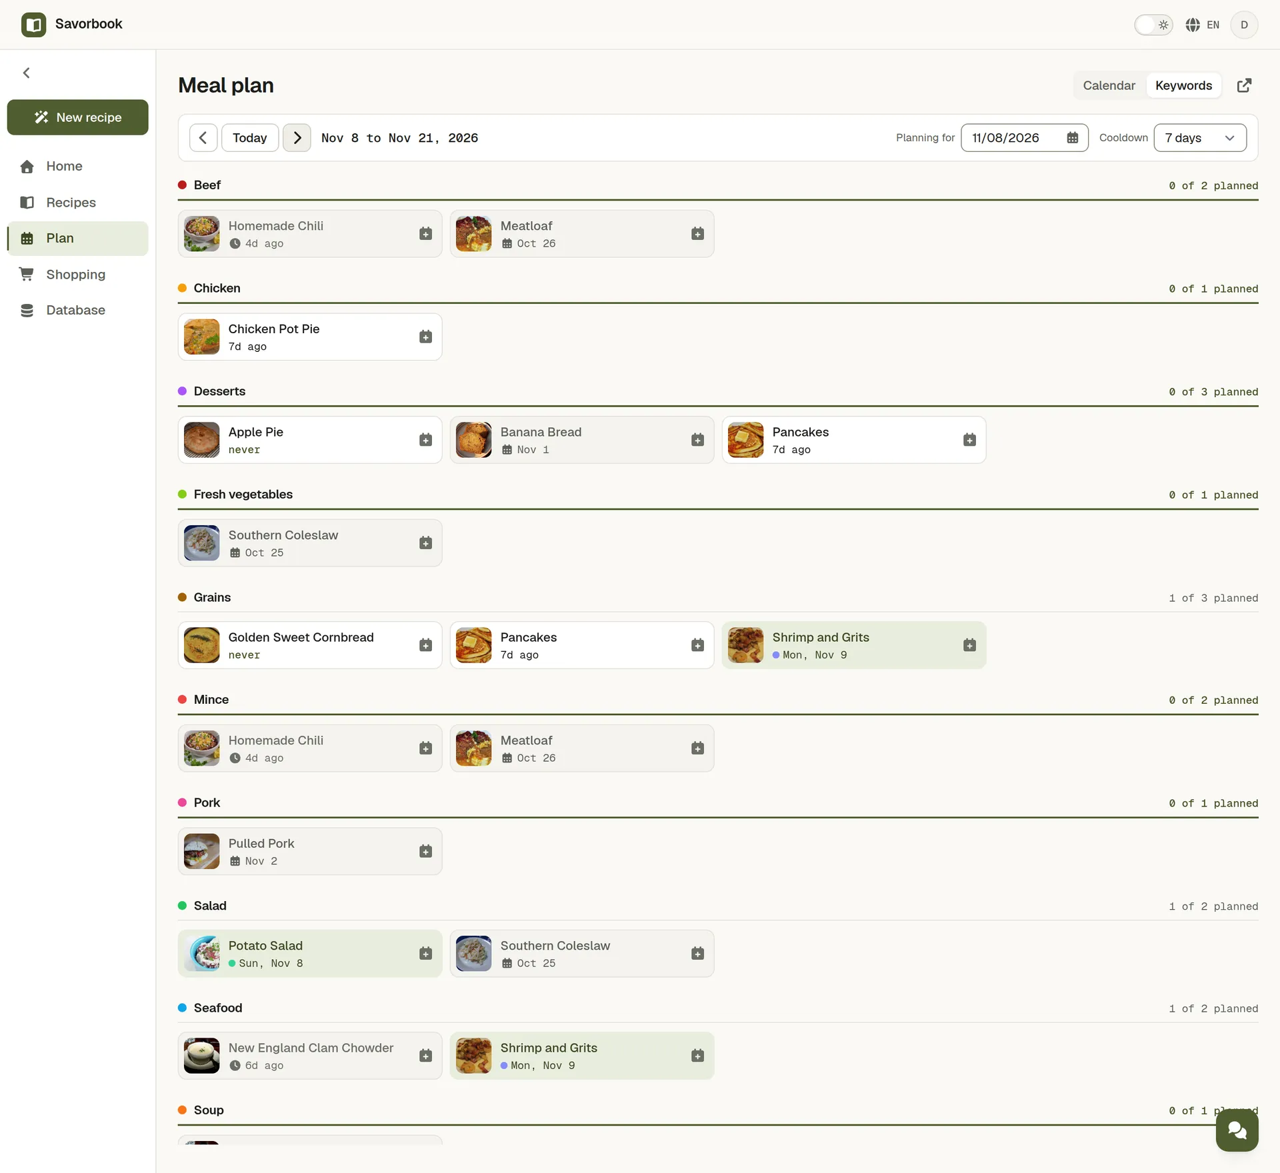The image size is (1280, 1173).
Task: Go to previous date range
Action: tap(203, 138)
